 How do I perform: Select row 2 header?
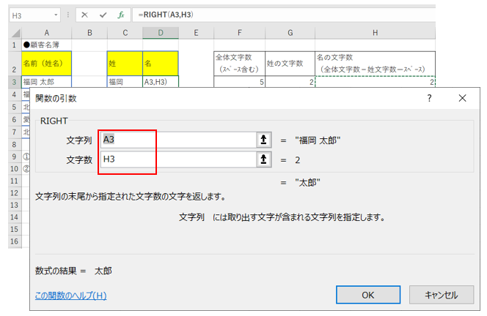click(x=14, y=63)
